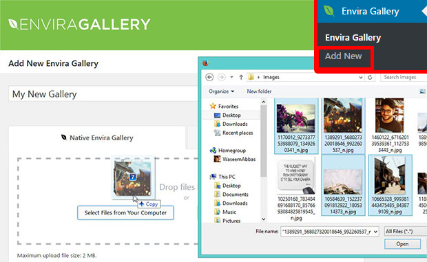
Task: Click the Firefox icon in dialog title
Action: pyautogui.click(x=206, y=63)
